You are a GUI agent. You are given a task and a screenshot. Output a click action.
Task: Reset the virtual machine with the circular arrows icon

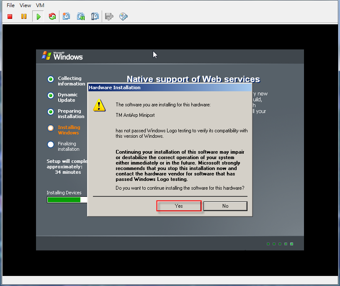(x=52, y=16)
